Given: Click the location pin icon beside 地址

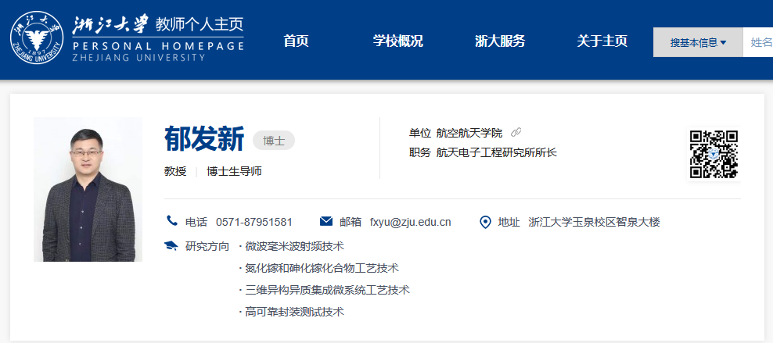Looking at the screenshot, I should (485, 223).
